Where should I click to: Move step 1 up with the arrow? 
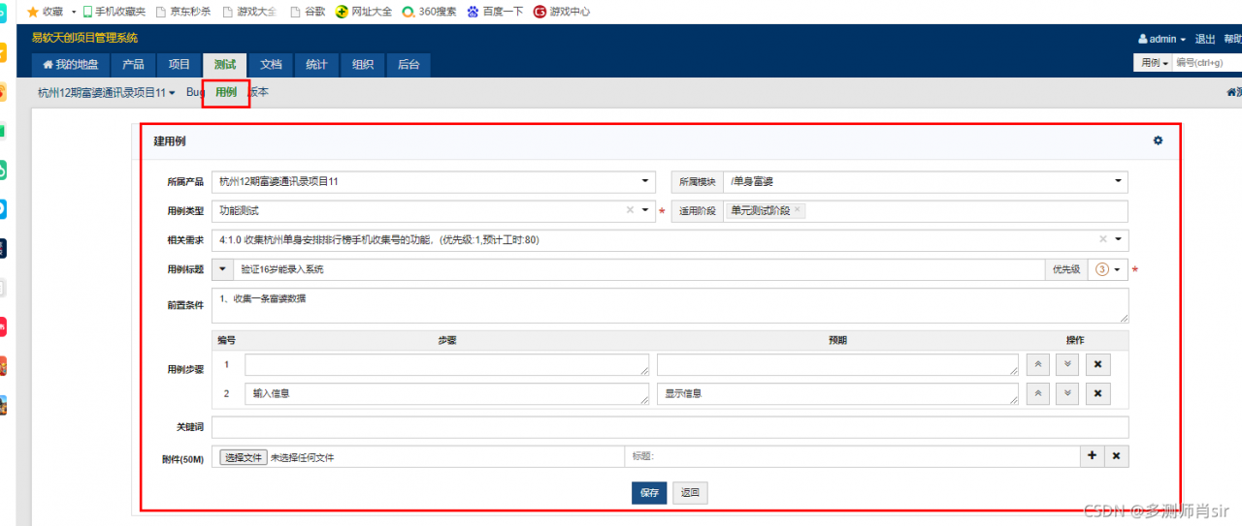pyautogui.click(x=1037, y=365)
